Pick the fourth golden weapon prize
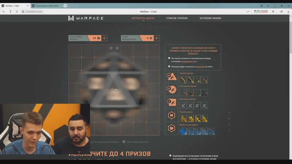 [x=204, y=80]
